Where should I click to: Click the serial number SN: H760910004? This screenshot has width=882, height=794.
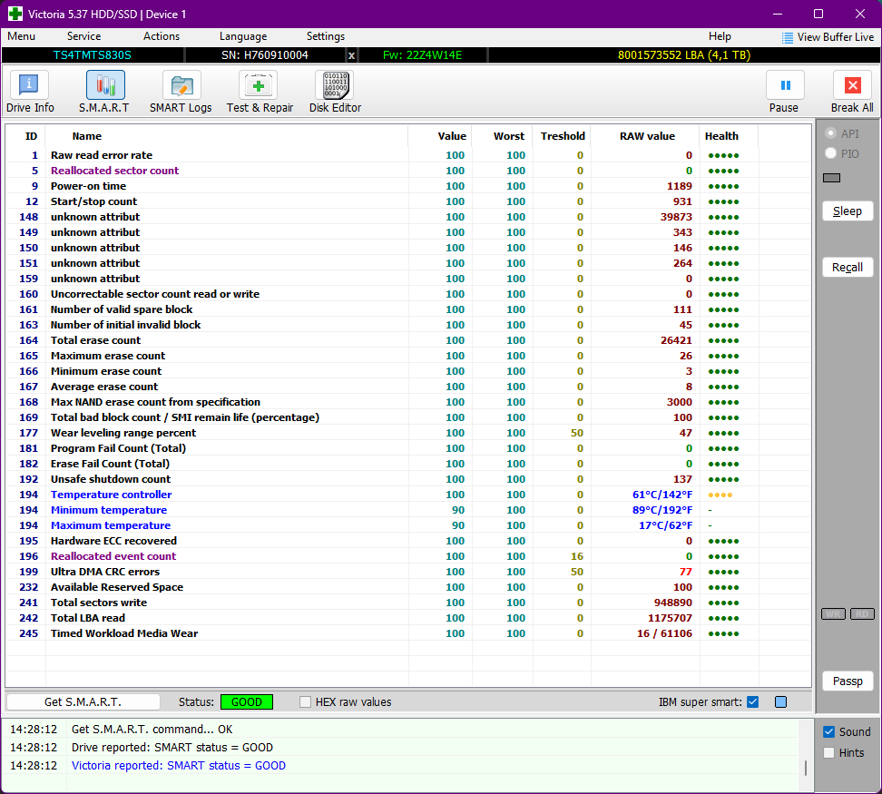tap(264, 55)
